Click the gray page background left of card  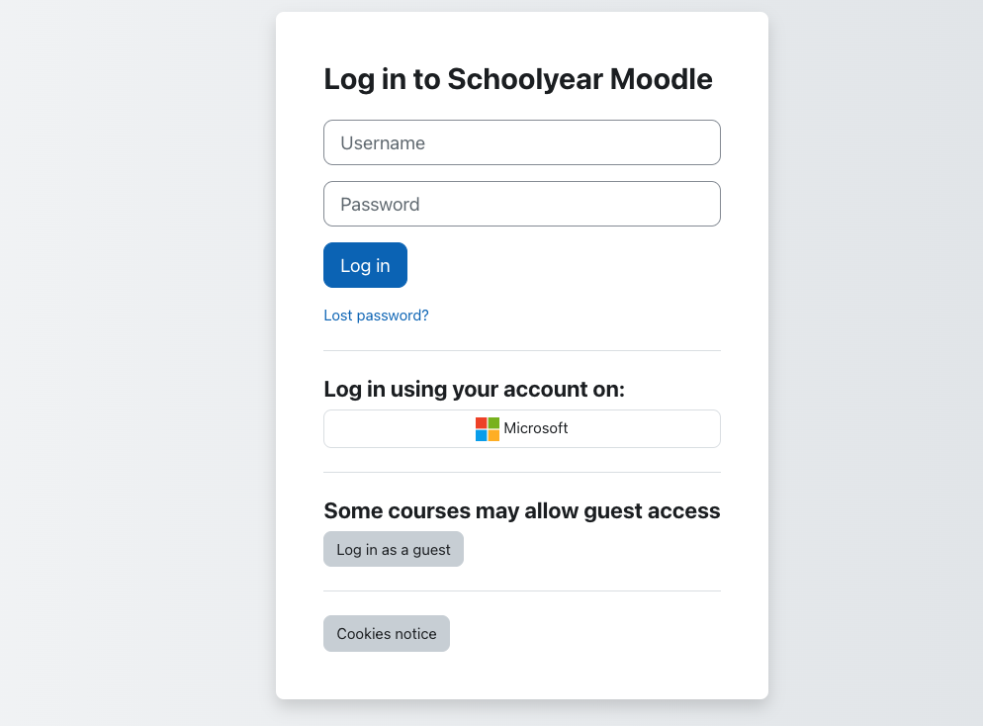137,363
